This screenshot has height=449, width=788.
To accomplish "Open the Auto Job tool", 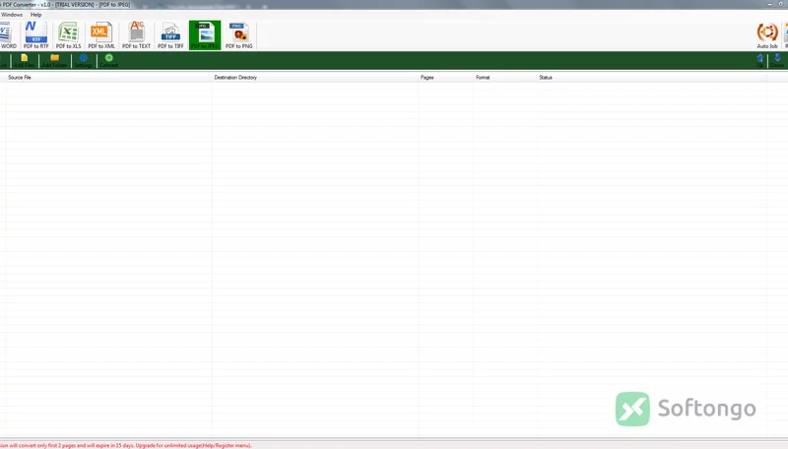I will pos(767,35).
